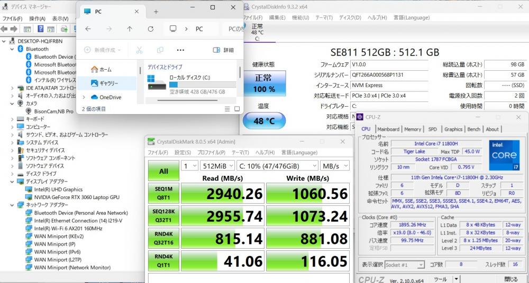Viewport: 529px width, 283px height.
Task: Click update driver icon in Device Manager toolbar
Action: point(64,29)
